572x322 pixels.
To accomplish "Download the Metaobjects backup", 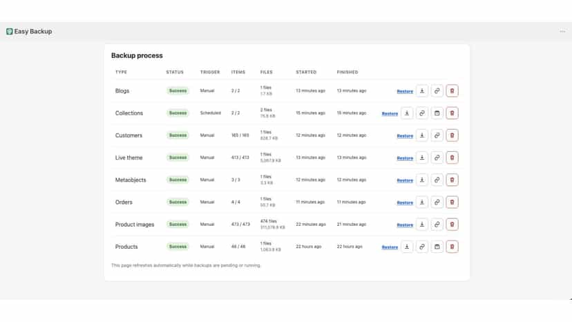I will (421, 180).
